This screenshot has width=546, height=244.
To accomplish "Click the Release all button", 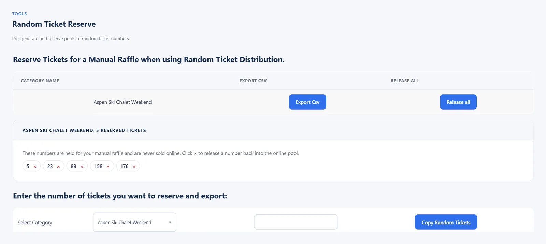I will coord(458,102).
